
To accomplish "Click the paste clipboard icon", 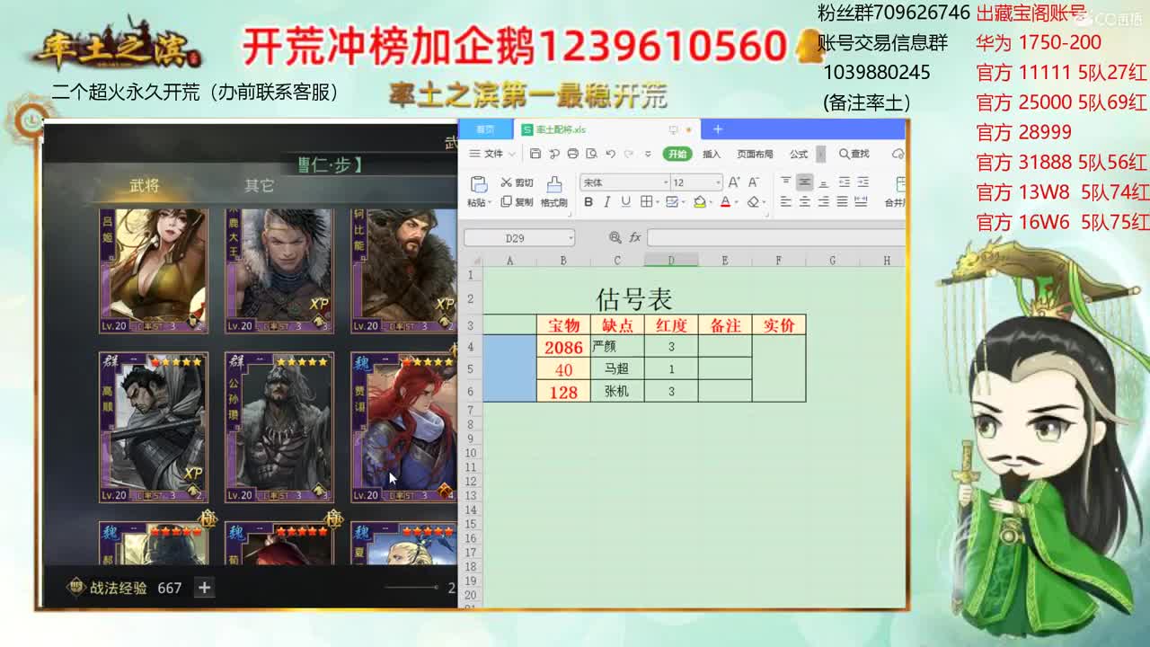I will 478,183.
